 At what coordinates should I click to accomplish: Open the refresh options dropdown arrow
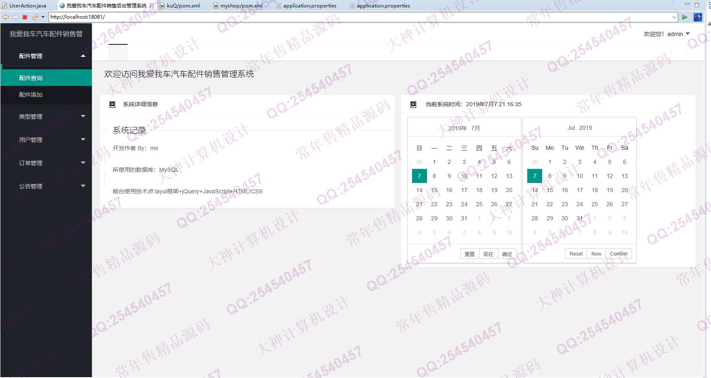[x=43, y=17]
